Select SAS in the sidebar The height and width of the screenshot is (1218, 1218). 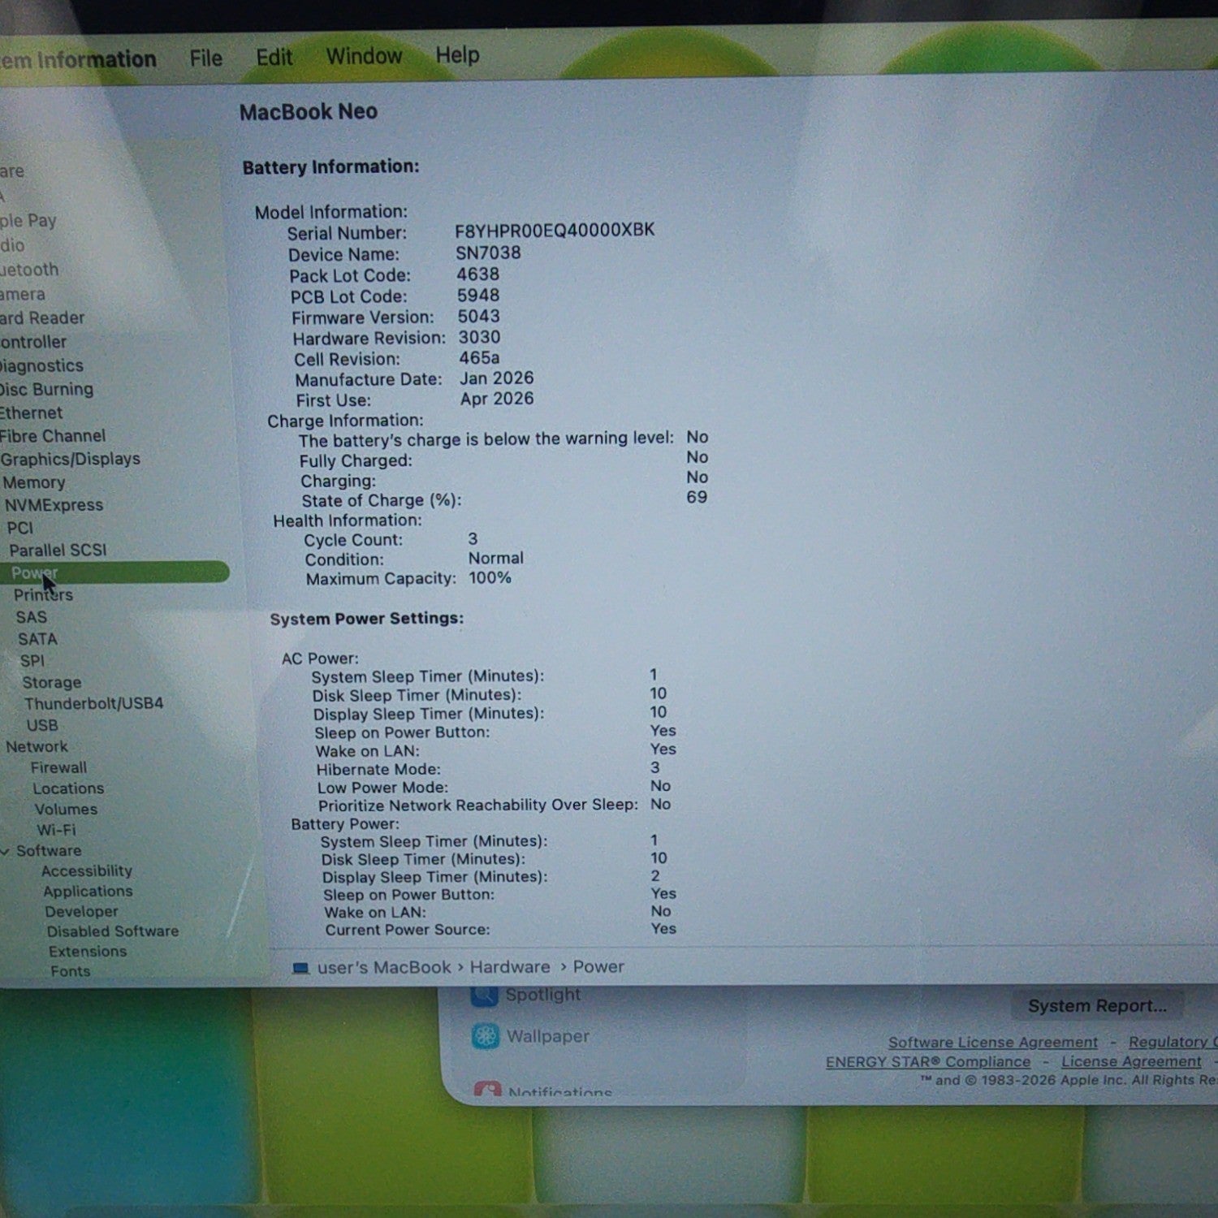tap(31, 617)
